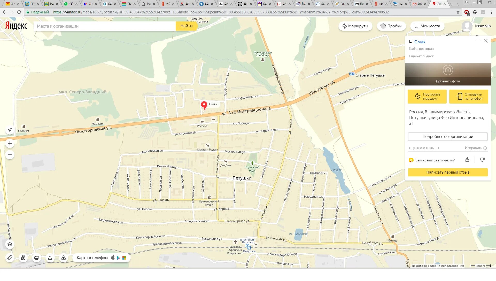Viewport: 496px width, 281px height.
Task: Click the my location arrow icon
Action: (10, 130)
